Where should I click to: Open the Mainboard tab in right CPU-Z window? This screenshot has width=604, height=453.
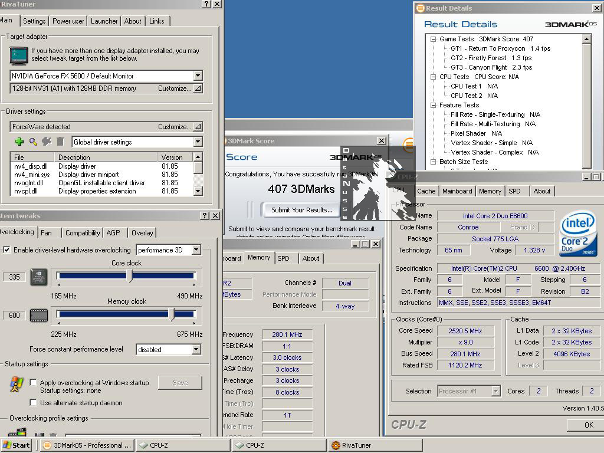click(x=457, y=191)
